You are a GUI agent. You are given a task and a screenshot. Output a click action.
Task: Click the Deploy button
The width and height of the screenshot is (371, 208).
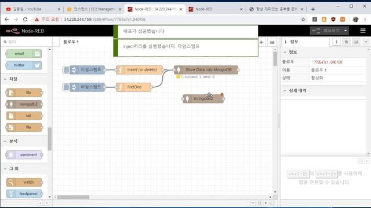pyautogui.click(x=326, y=31)
